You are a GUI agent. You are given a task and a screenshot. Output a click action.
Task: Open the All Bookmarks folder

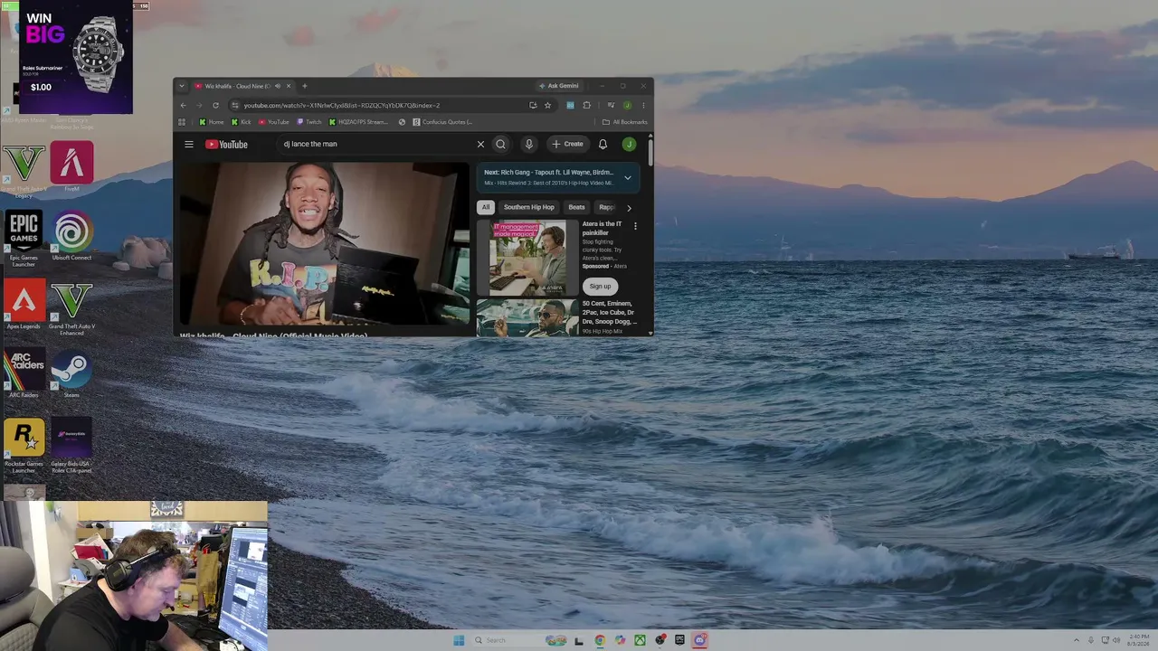coord(625,122)
